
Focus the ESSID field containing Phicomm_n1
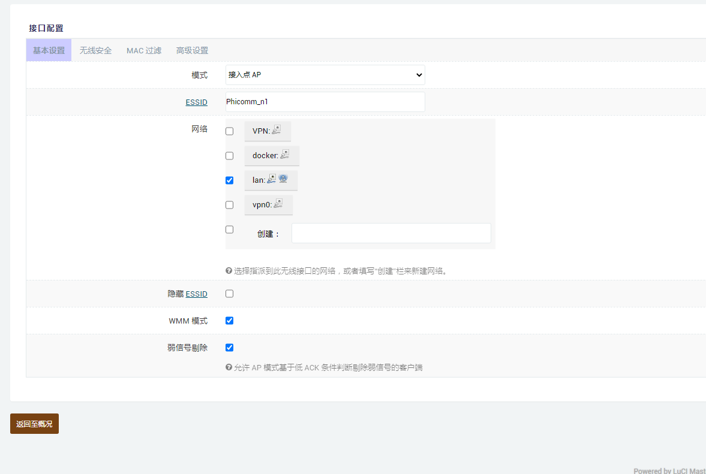click(x=325, y=102)
